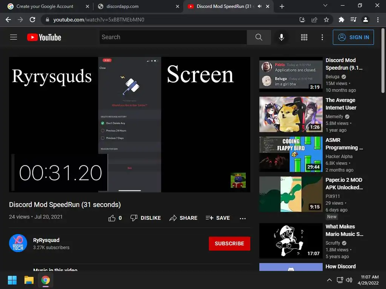Open the media controls icon in Chrome toolbar
The width and height of the screenshot is (386, 289).
tap(353, 20)
